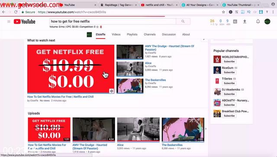Open ABCkidTV channel avatar

click(x=217, y=103)
